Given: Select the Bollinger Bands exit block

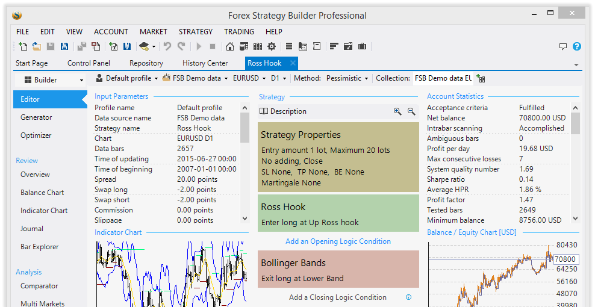Looking at the screenshot, I should (338, 269).
